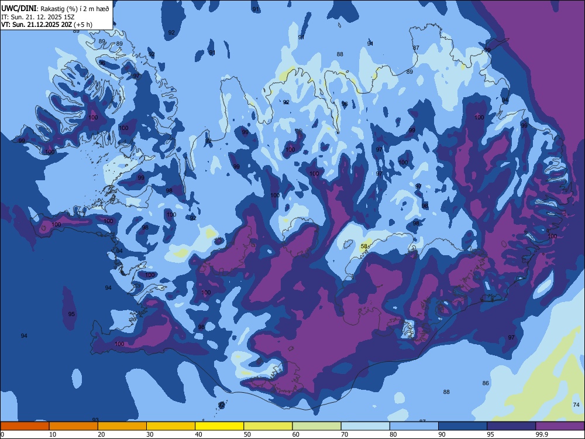The height and width of the screenshot is (439, 585).
Task: Pick the 95–99.9% dark indigo legend swatch
Action: (x=511, y=426)
